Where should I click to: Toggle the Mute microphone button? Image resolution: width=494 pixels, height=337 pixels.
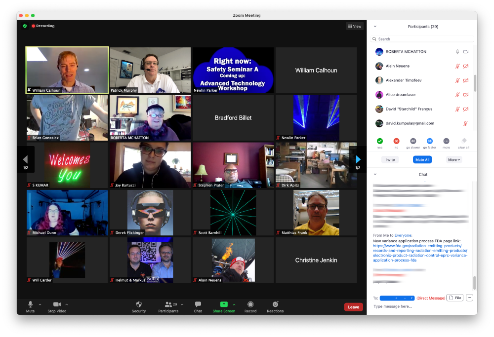pos(30,304)
